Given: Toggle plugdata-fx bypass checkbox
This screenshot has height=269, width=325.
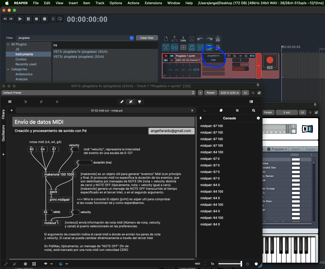Looking at the screenshot, I should click(259, 93).
